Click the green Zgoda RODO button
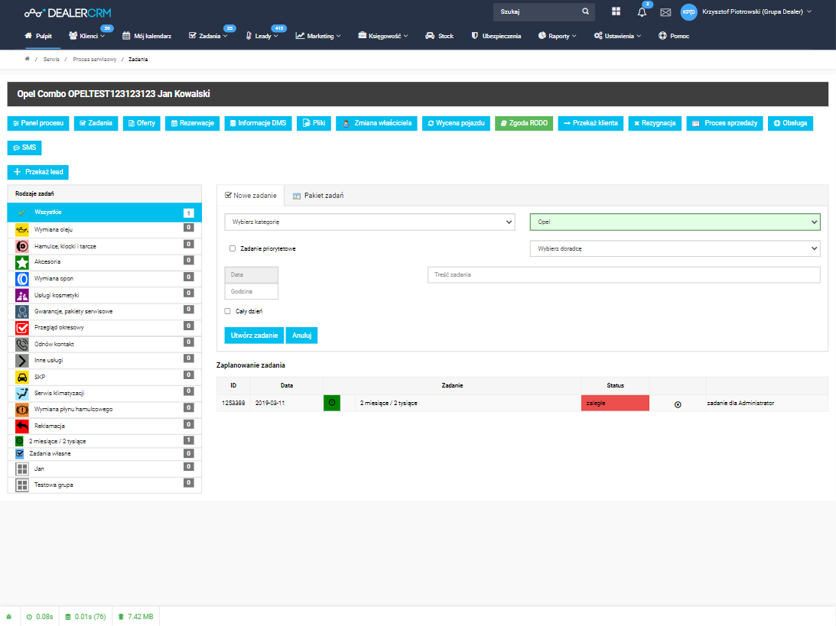Viewport: 836px width, 626px height. (523, 123)
